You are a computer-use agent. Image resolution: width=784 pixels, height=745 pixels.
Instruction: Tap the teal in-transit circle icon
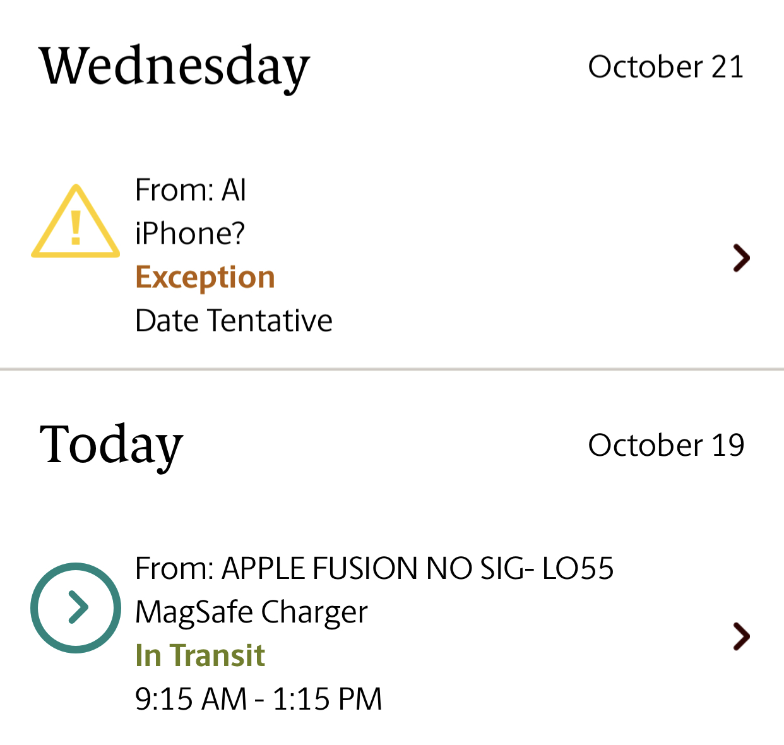(x=76, y=607)
